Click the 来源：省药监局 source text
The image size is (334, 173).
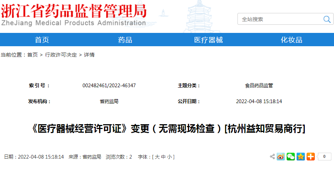tap(85, 157)
